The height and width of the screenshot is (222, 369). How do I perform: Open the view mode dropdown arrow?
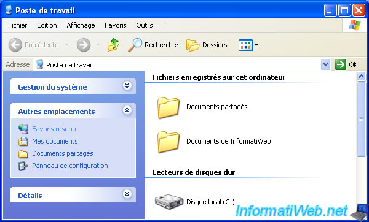click(x=256, y=45)
